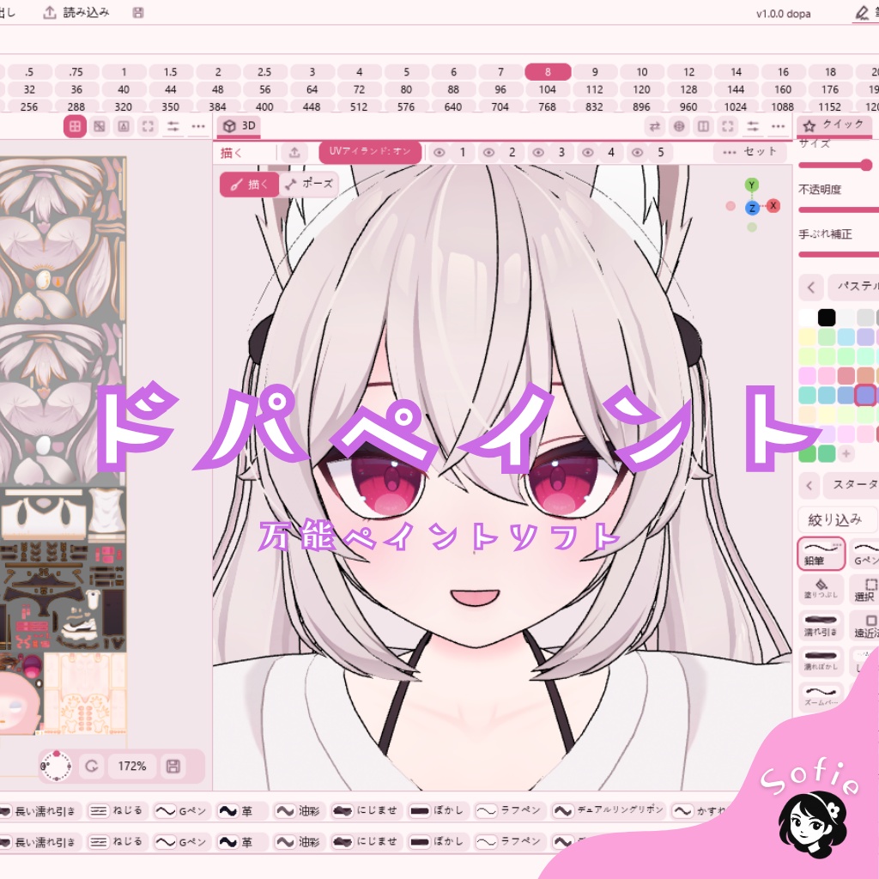This screenshot has width=879, height=879.
Task: Toggle eye visibility for layer 5
Action: [638, 153]
